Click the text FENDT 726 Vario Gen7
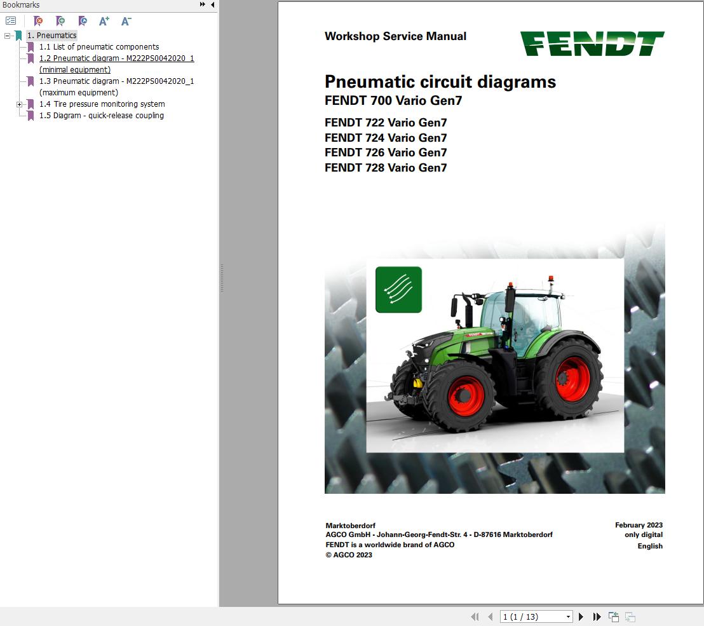The image size is (704, 626). coord(386,153)
